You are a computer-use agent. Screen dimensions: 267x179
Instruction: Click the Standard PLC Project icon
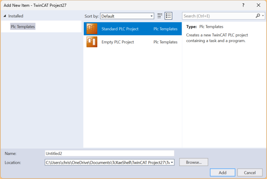[92, 29]
